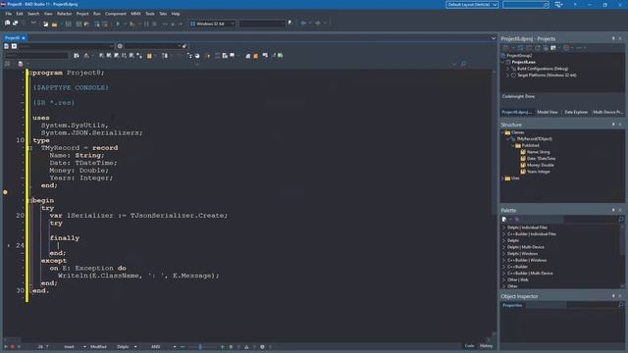
Task: Open the Run menu
Action: 97,14
